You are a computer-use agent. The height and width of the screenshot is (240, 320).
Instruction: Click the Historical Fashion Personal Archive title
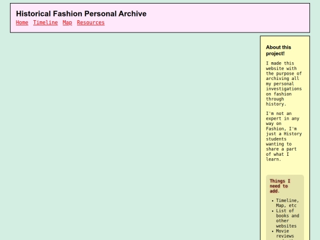click(x=81, y=14)
